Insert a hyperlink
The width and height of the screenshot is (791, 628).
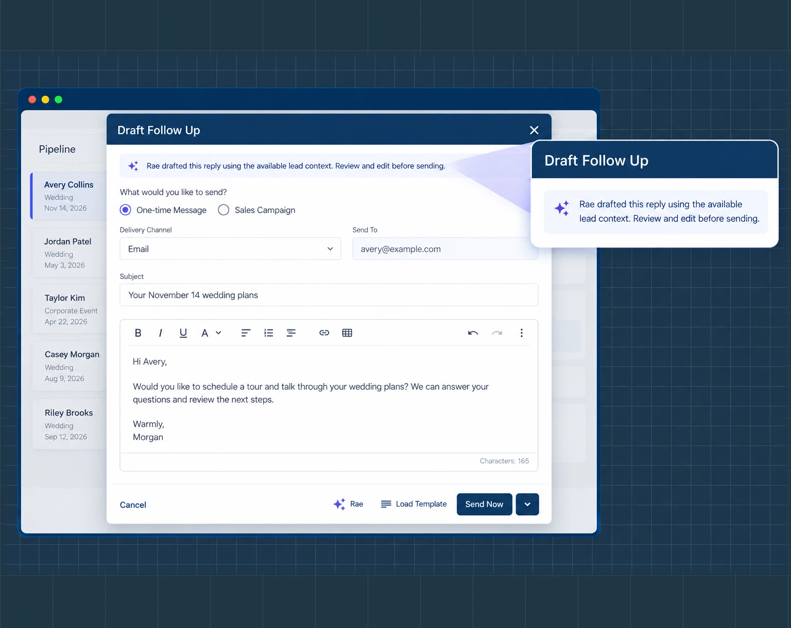point(324,333)
